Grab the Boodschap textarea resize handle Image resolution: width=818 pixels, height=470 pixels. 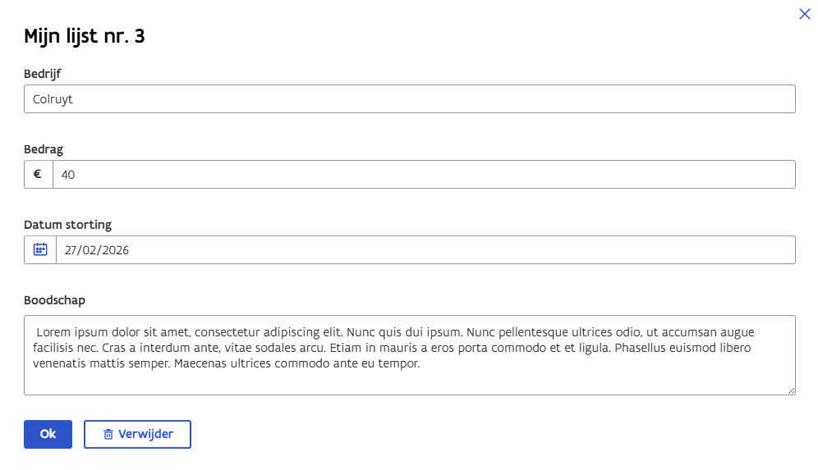[x=791, y=390]
